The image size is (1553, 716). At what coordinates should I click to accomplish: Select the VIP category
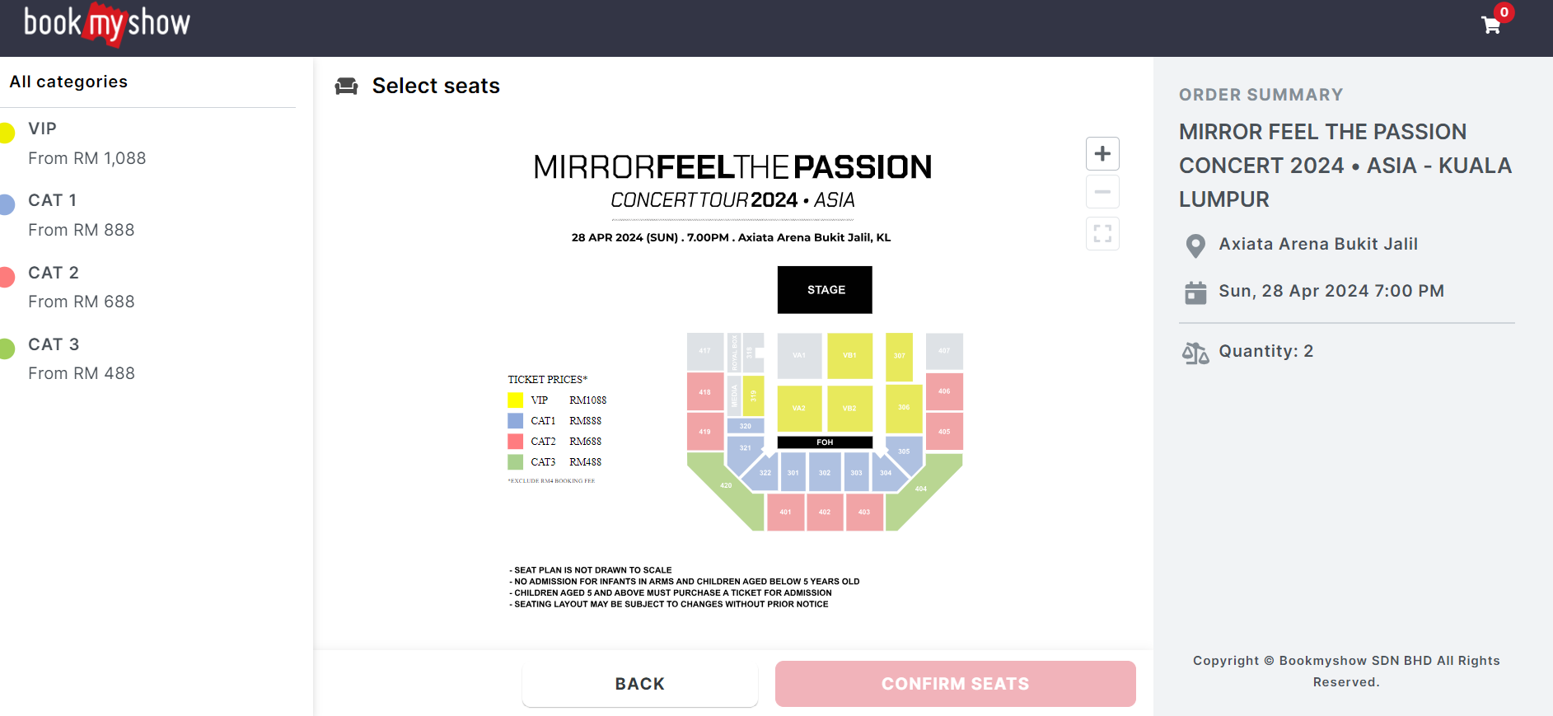pos(43,129)
